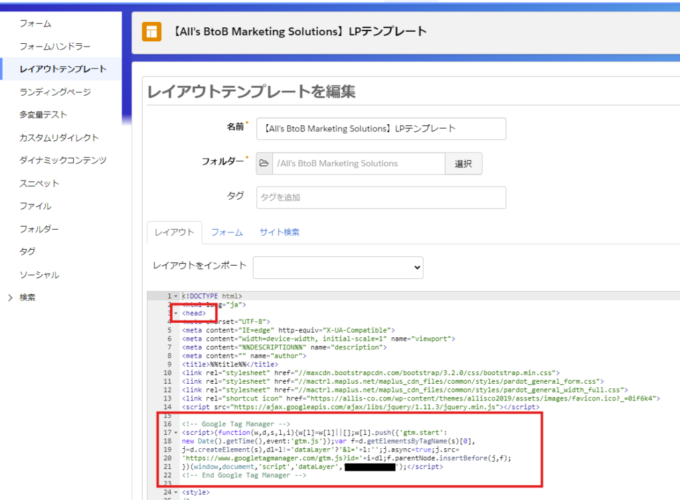Select the レイアウト tab

coord(174,232)
